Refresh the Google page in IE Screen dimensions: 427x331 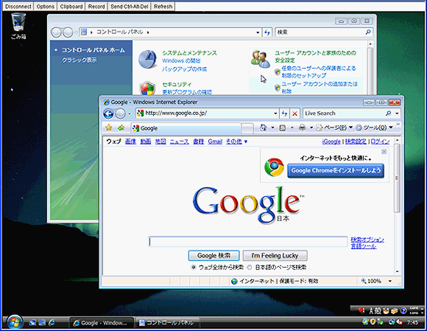285,114
